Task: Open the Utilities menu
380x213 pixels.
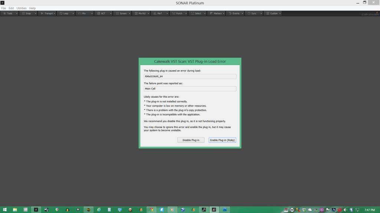Action: pos(22,8)
